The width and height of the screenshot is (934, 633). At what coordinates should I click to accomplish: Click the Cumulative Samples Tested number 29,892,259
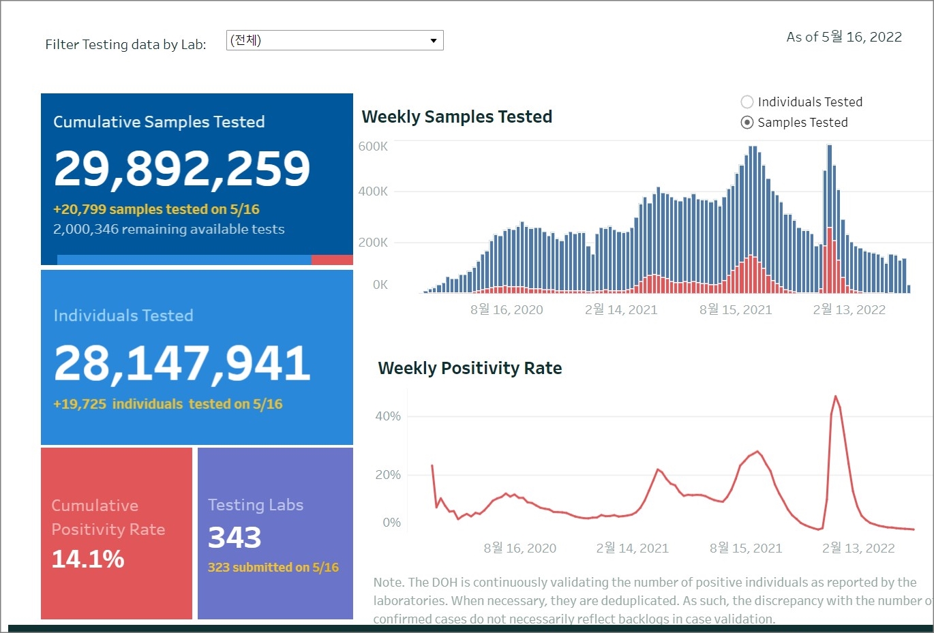point(182,168)
